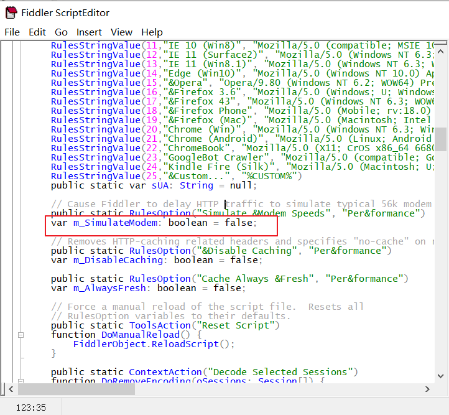Click the String type after sUA
449x415 pixels.
197,185
